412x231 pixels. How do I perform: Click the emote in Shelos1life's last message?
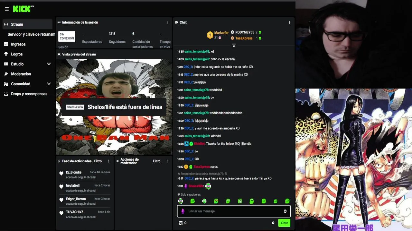pos(208,186)
